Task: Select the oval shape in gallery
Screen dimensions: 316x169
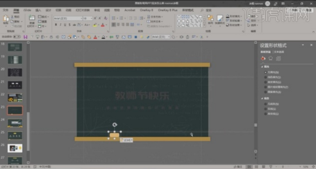Action: pos(179,21)
